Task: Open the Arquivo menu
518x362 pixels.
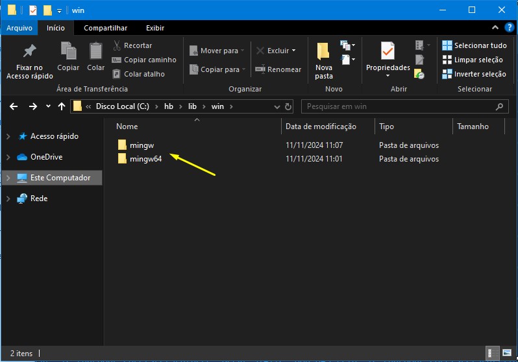Action: (19, 28)
